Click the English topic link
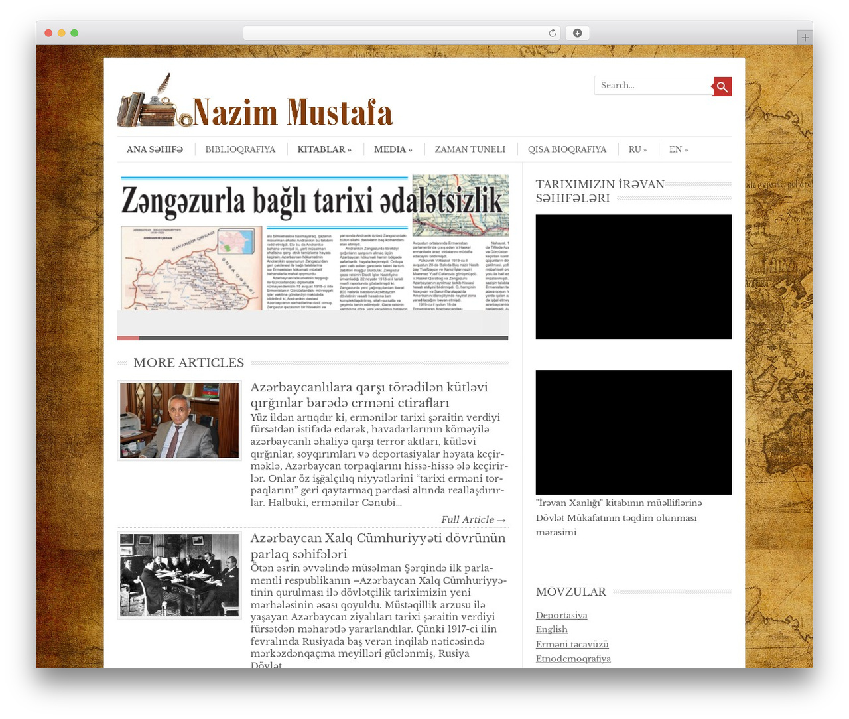This screenshot has height=719, width=849. coord(552,629)
